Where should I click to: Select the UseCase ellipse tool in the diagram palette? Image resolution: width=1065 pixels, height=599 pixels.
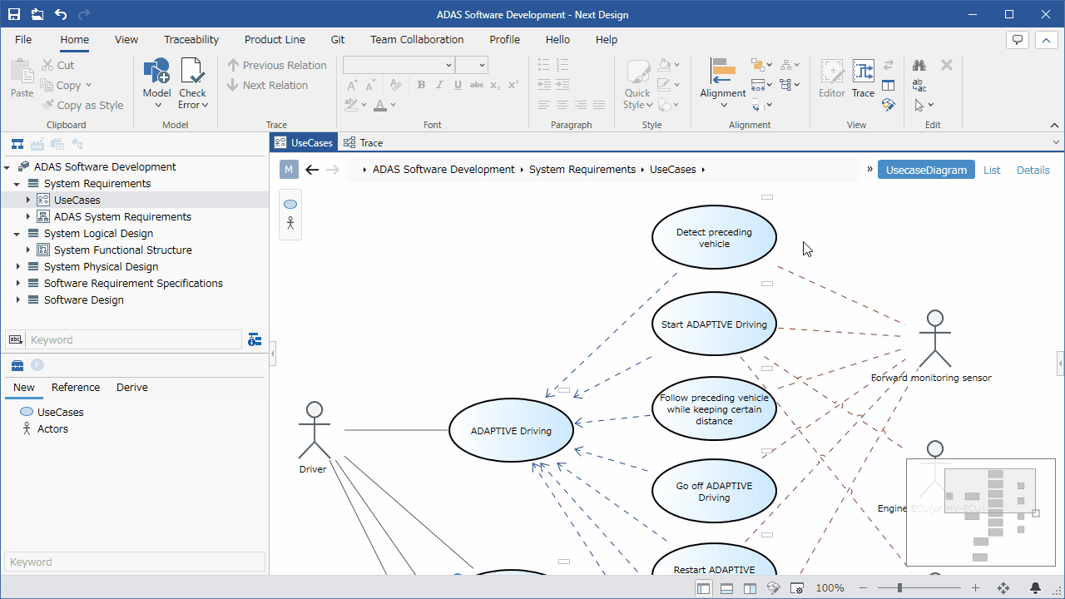pyautogui.click(x=290, y=204)
